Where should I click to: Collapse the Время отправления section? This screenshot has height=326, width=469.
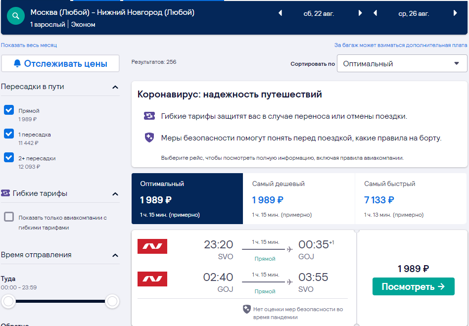(115, 255)
